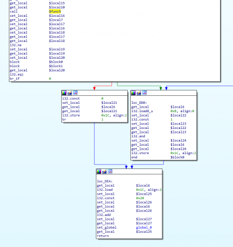Select the loc_DEA label
Screen dimensions: 233x247
click(105, 181)
